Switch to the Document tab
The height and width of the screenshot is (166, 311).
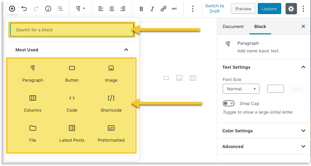pyautogui.click(x=233, y=26)
